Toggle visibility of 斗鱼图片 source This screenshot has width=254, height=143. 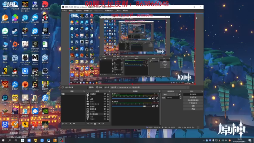[x=105, y=94]
